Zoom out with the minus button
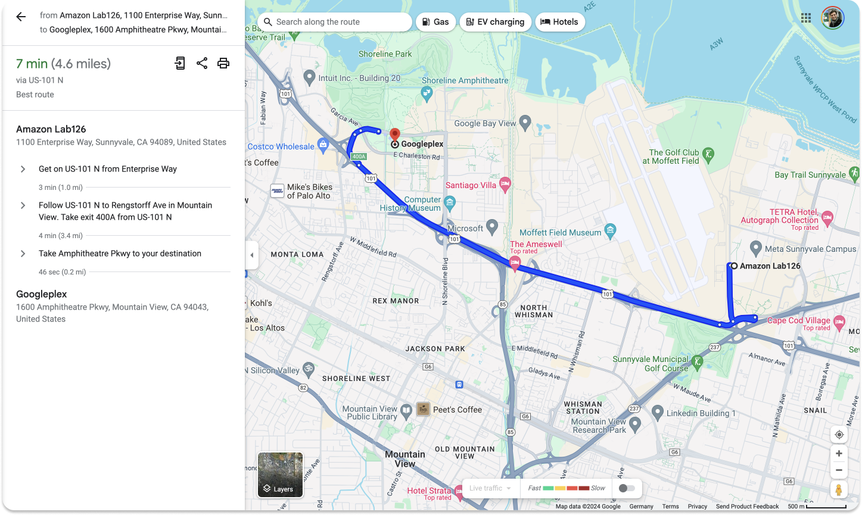This screenshot has height=515, width=862. pos(839,470)
